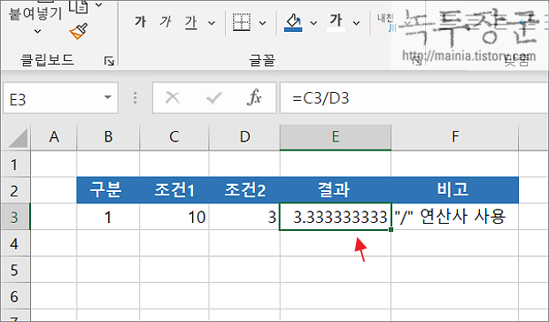The image size is (549, 322).
Task: Open the Copy dropdown arrow
Action: coord(99,5)
